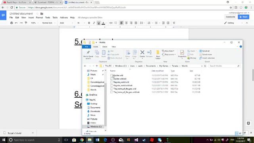
Task: Print the Google Docs document
Action: [12, 23]
